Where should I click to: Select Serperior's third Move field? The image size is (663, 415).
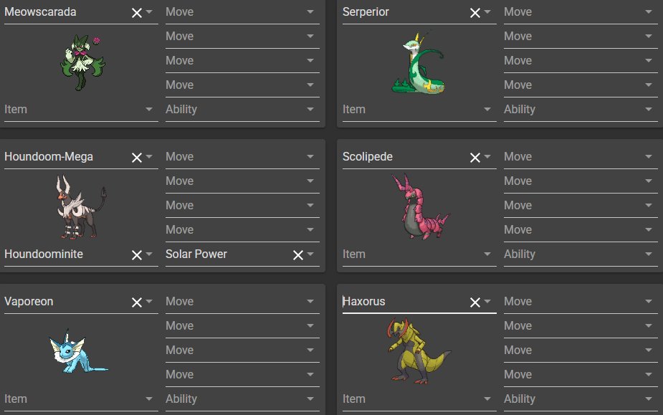click(581, 60)
